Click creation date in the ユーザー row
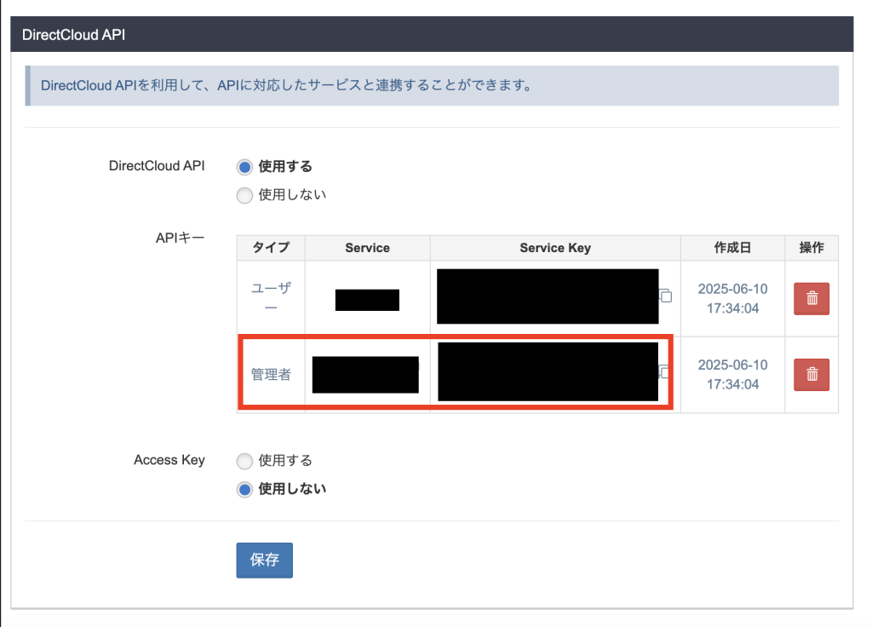 (x=732, y=298)
